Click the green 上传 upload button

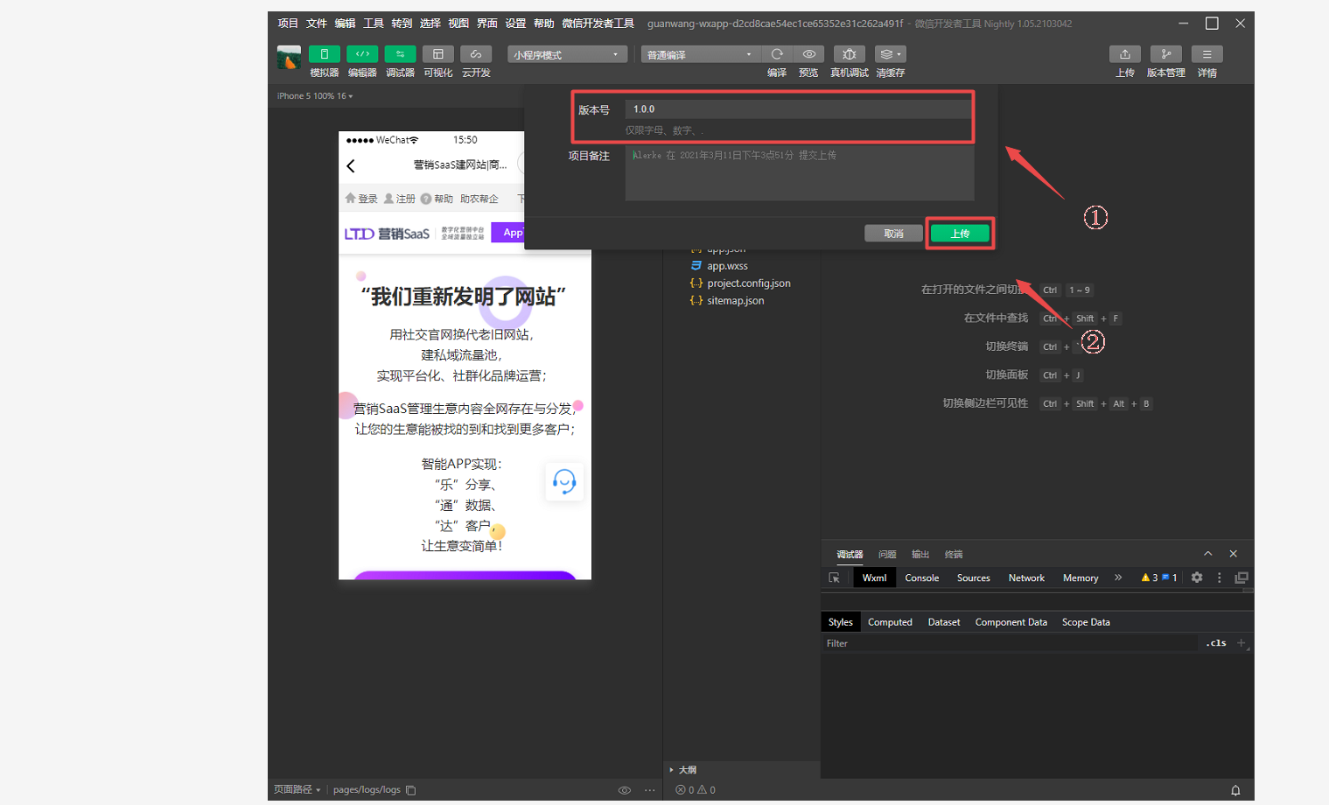(960, 234)
